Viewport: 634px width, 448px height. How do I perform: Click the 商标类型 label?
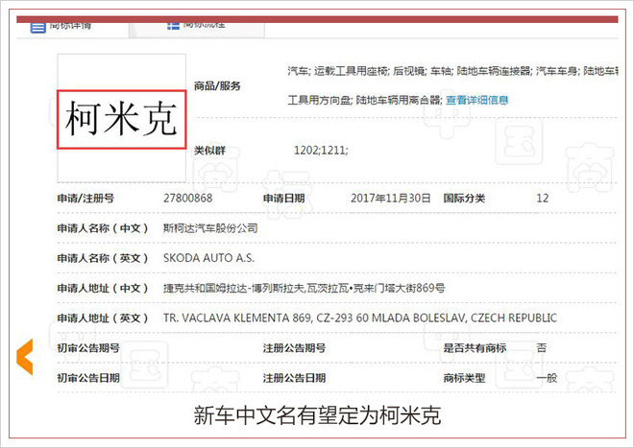coord(464,378)
